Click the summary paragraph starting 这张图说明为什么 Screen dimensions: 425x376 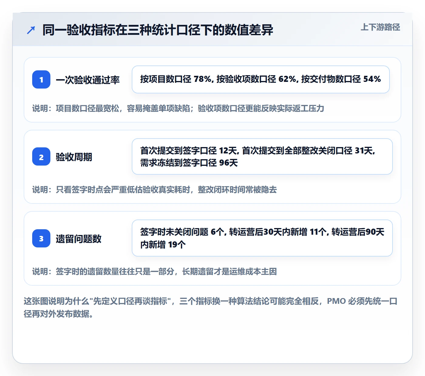211,307
